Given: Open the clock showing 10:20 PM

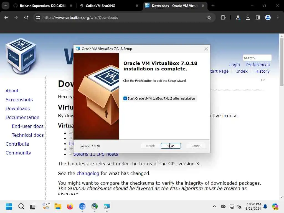Looking at the screenshot, I should [x=253, y=206].
